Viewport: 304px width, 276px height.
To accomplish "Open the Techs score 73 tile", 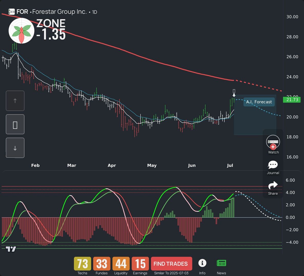I will pos(82,263).
